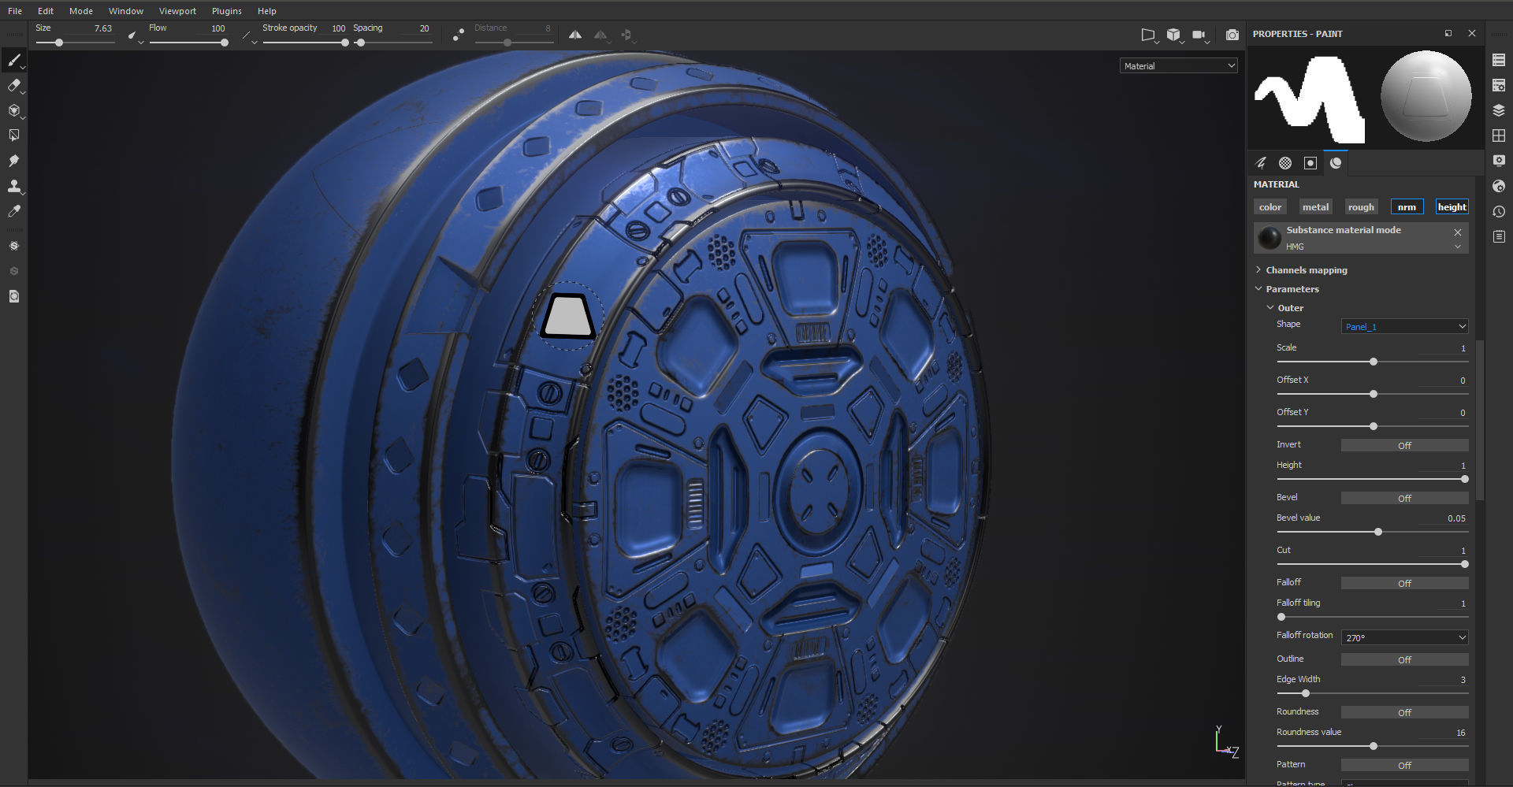
Task: Open the Plugins menu
Action: [227, 11]
